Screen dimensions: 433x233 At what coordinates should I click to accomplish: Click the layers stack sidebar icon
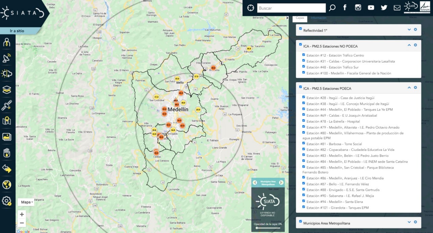7,90
